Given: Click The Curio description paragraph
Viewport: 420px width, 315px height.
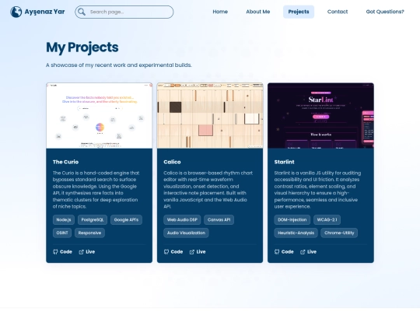Looking at the screenshot, I should [96, 190].
